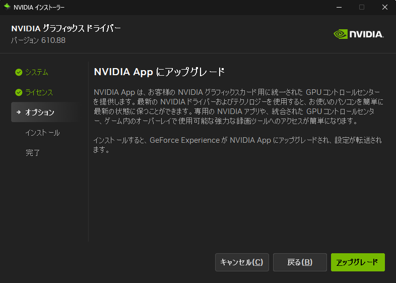Minimize the NVIDIA installer window
The width and height of the screenshot is (396, 283).
coord(339,8)
